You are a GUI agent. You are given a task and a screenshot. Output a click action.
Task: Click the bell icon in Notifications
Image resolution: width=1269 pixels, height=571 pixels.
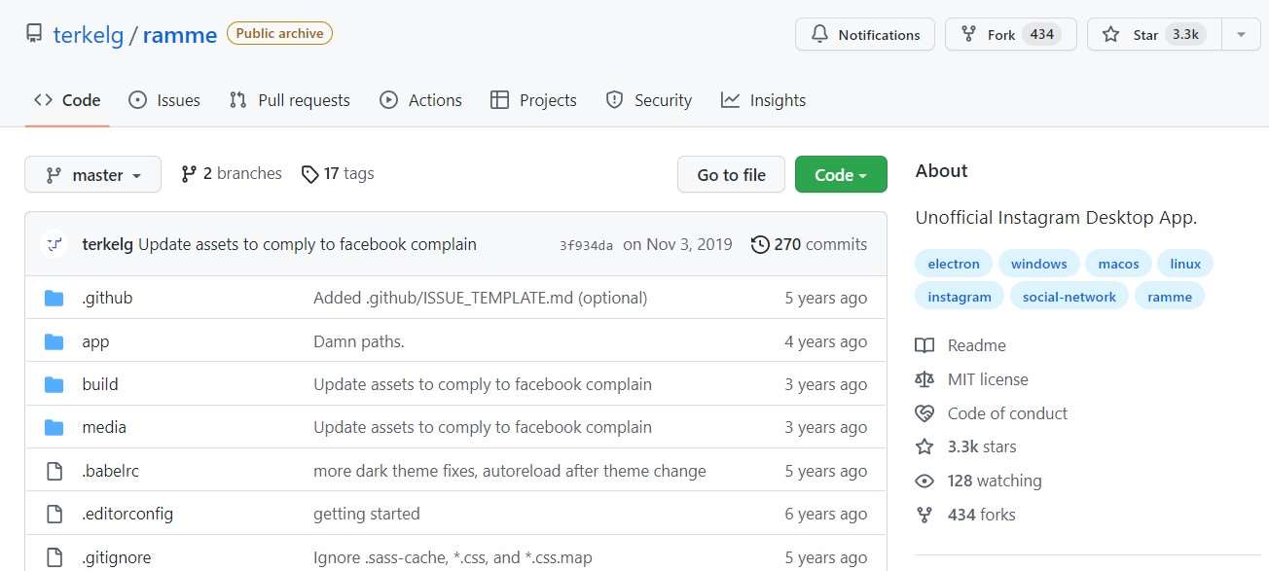(819, 34)
